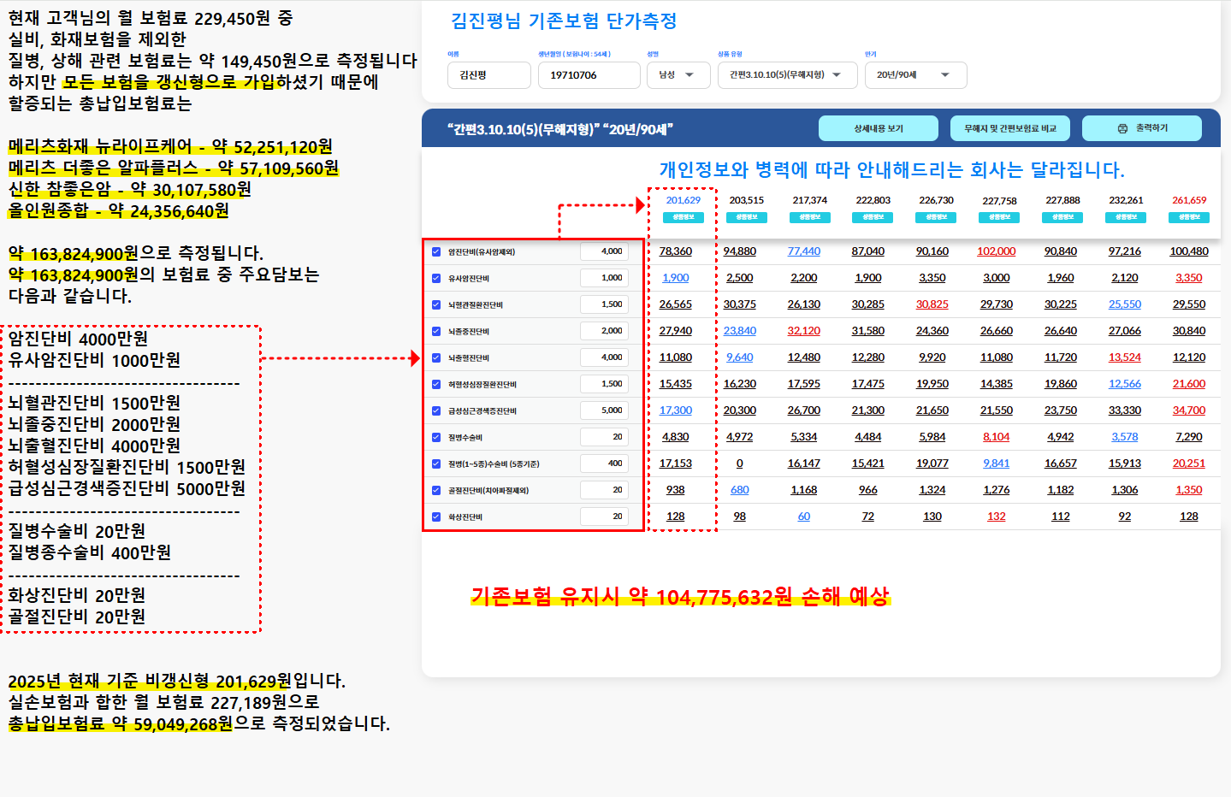Uncheck the 뇌출혈진단비 checkbox
The height and width of the screenshot is (797, 1231).
(436, 357)
